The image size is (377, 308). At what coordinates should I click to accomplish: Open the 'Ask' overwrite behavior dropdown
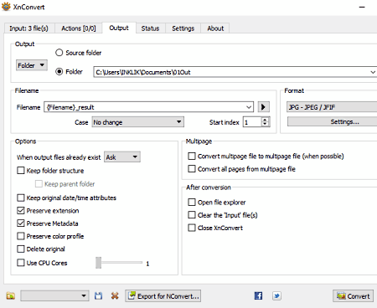122,157
